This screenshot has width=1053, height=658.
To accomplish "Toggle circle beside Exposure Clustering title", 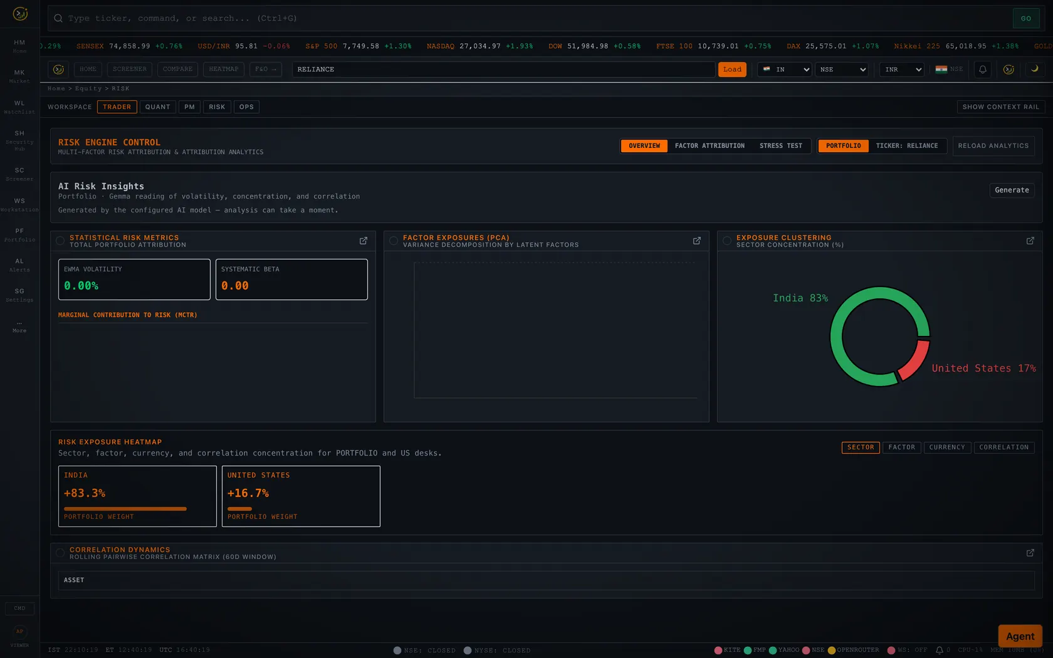I will pos(727,241).
